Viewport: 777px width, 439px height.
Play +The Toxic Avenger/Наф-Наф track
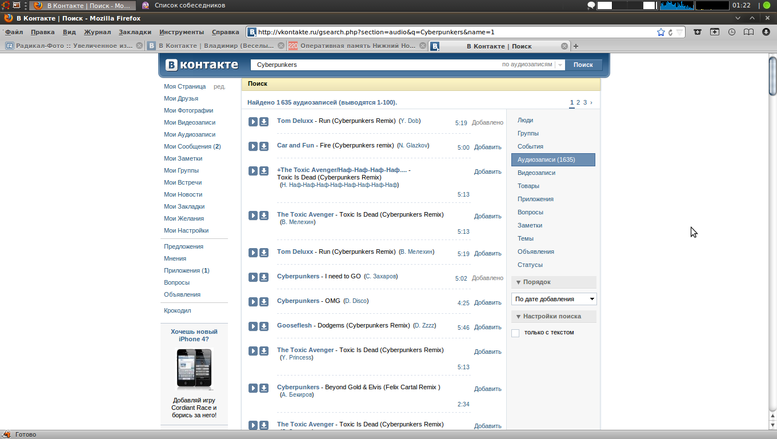point(253,171)
